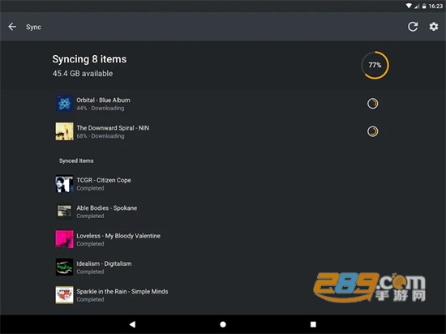Image resolution: width=446 pixels, height=334 pixels.
Task: Tap the Android back navigation button
Action: [132, 324]
